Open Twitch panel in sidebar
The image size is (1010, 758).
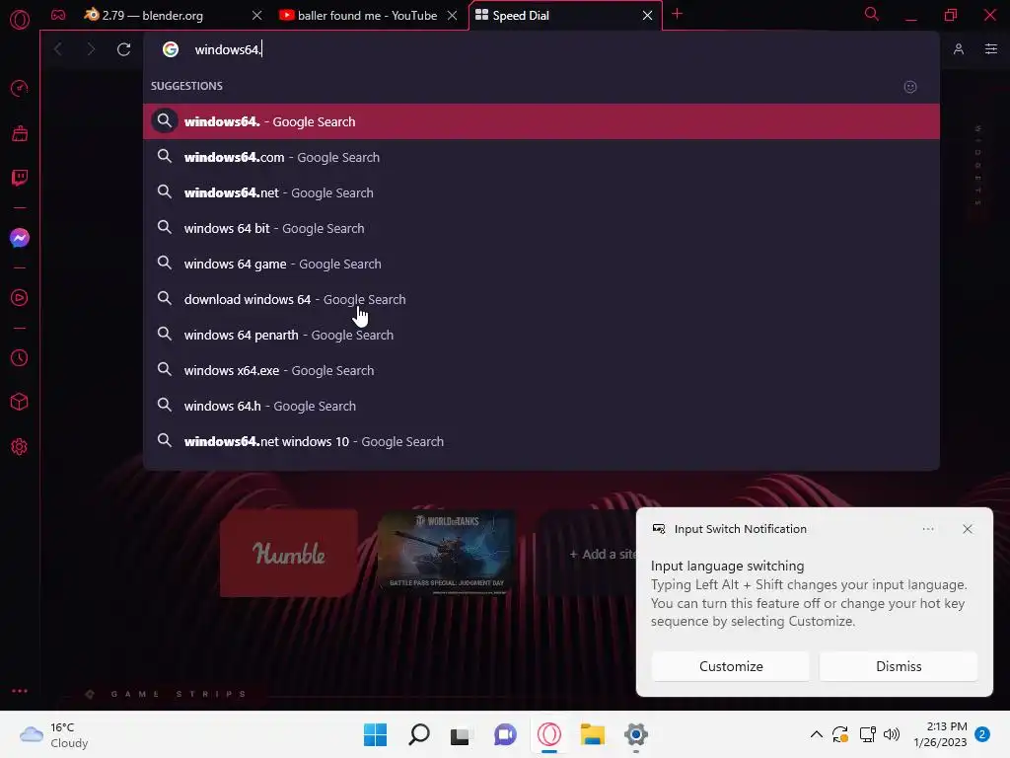point(20,178)
